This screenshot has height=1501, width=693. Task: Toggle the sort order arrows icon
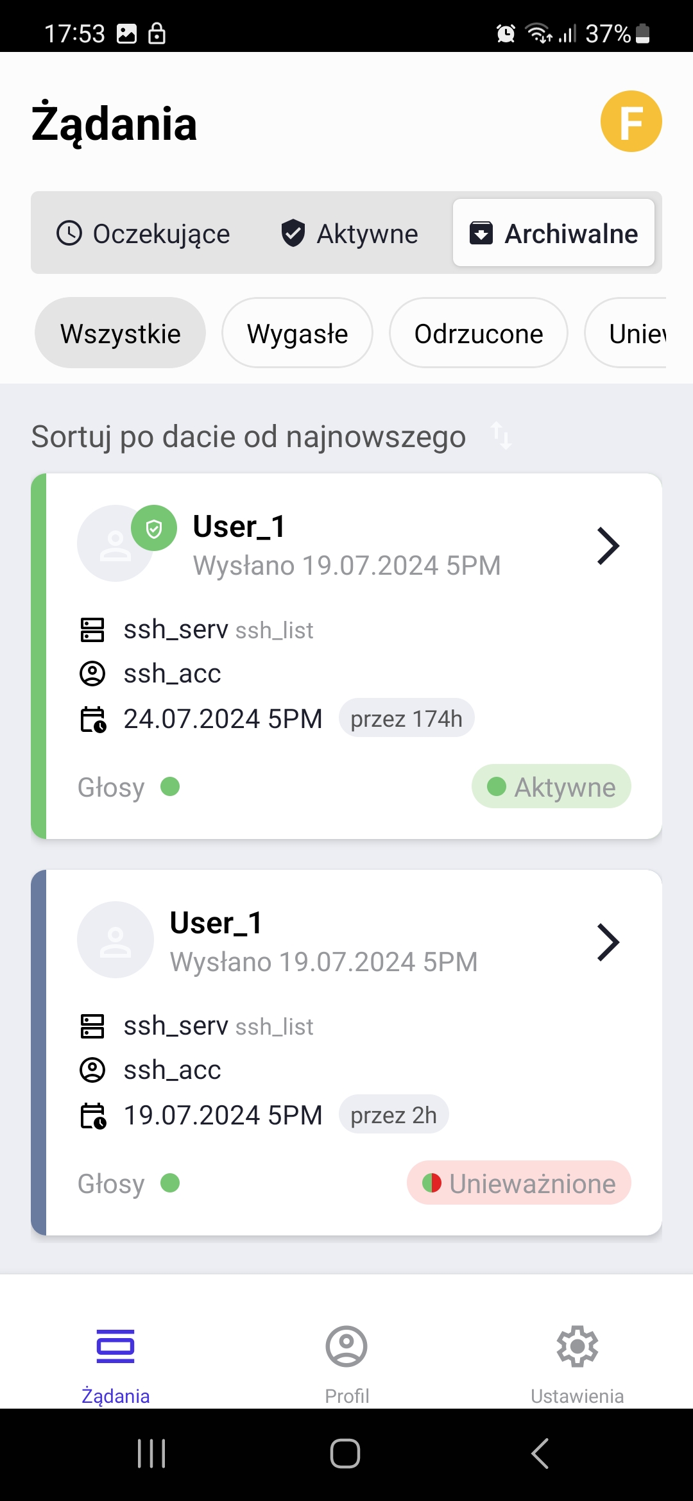501,436
